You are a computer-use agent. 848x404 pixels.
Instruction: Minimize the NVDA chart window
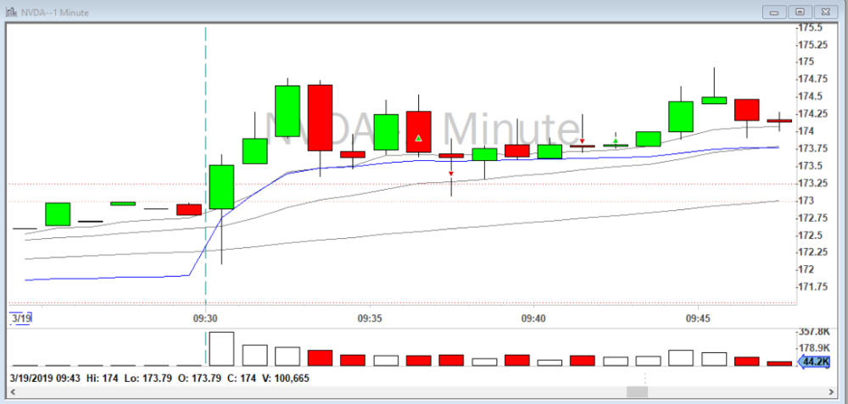click(x=774, y=11)
